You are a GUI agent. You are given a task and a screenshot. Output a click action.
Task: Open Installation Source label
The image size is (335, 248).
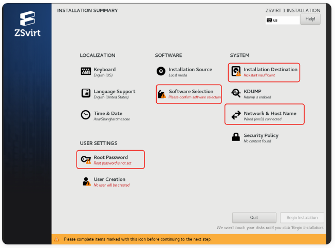pyautogui.click(x=190, y=70)
